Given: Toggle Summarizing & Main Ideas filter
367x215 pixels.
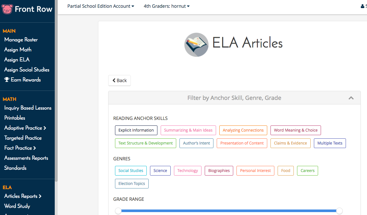Looking at the screenshot, I should coord(188,130).
